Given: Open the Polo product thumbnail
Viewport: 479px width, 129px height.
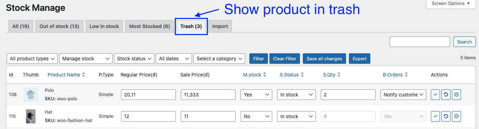Looking at the screenshot, I should [31, 95].
